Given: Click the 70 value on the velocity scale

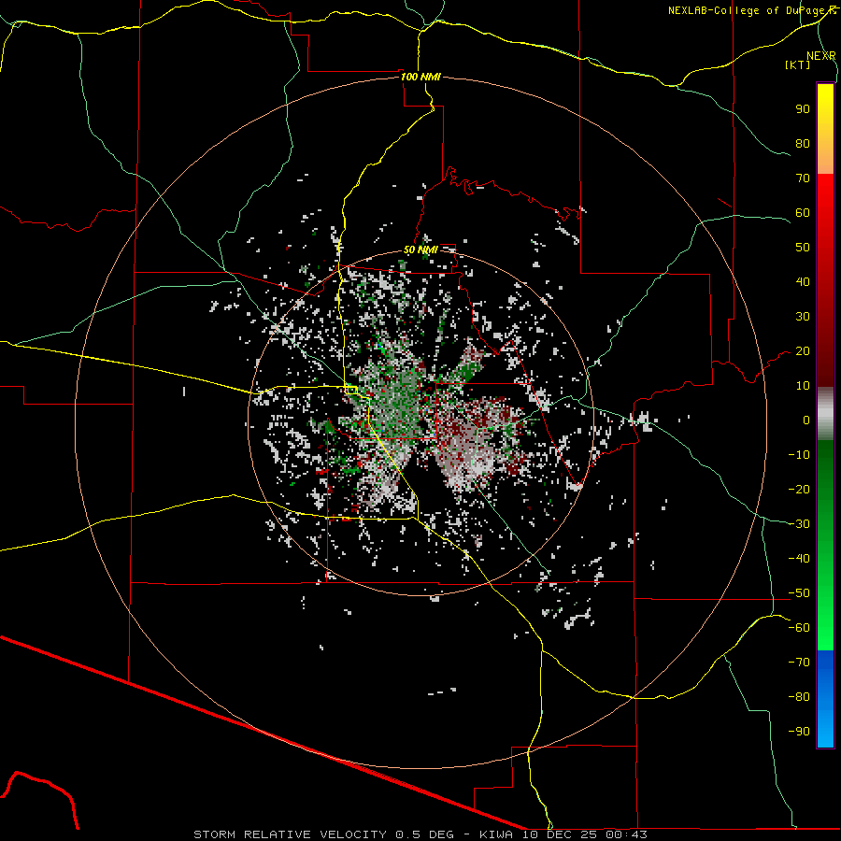Looking at the screenshot, I should pos(803,178).
